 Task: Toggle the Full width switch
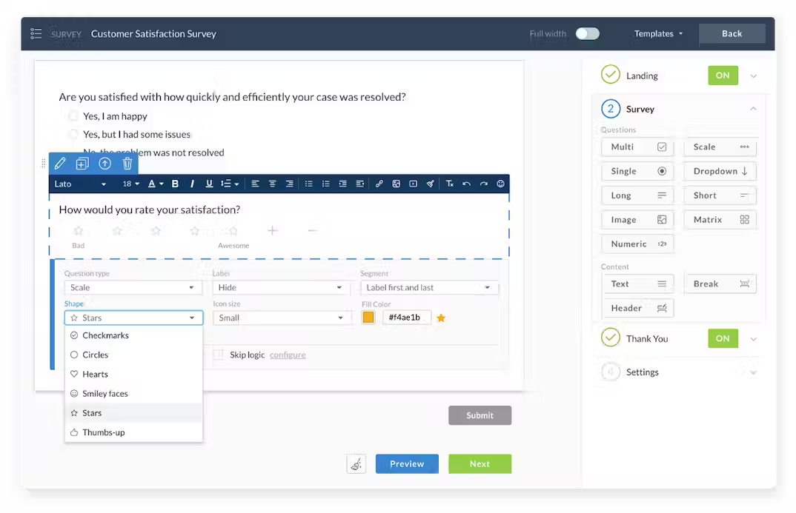(588, 33)
